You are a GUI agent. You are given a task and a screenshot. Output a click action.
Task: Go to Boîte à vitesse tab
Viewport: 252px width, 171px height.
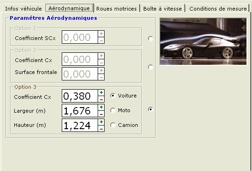tap(163, 9)
